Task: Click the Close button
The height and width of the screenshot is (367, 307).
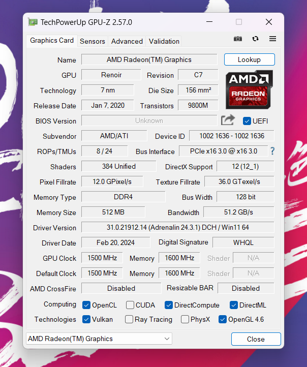Action: click(x=256, y=339)
